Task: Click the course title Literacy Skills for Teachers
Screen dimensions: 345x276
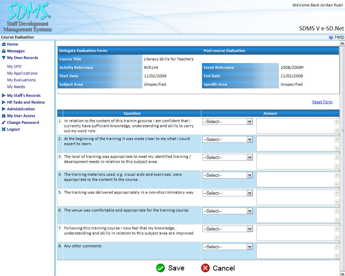Action: [169, 59]
